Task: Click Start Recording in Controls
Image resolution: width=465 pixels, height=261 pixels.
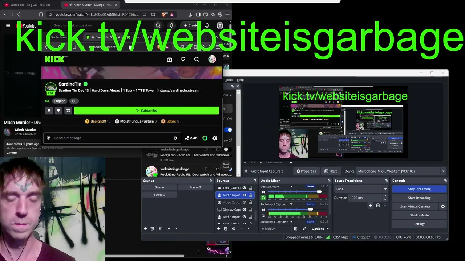Action: (419, 198)
